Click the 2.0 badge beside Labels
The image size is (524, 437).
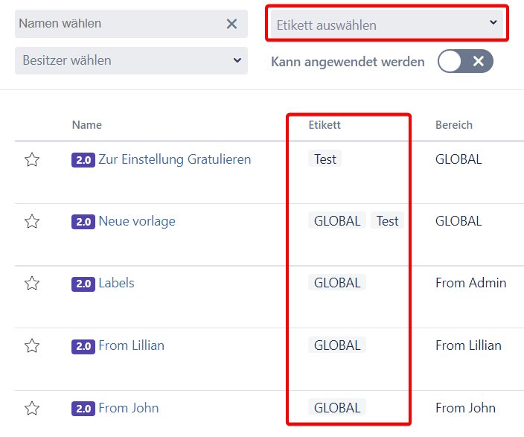pos(83,284)
